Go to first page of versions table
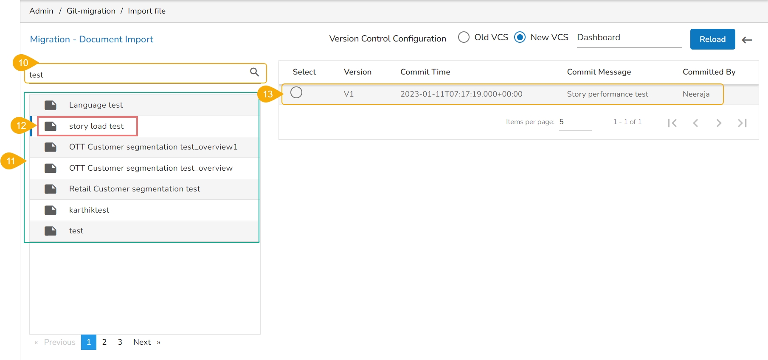Image resolution: width=768 pixels, height=360 pixels. pos(672,123)
